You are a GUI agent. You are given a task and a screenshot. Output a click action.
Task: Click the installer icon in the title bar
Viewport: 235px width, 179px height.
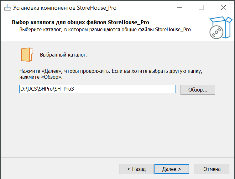tap(7, 7)
